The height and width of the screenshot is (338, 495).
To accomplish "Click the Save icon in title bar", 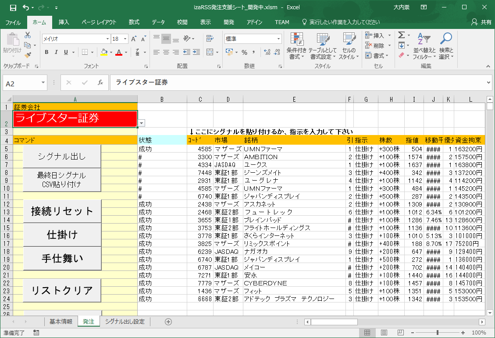I will coord(13,7).
